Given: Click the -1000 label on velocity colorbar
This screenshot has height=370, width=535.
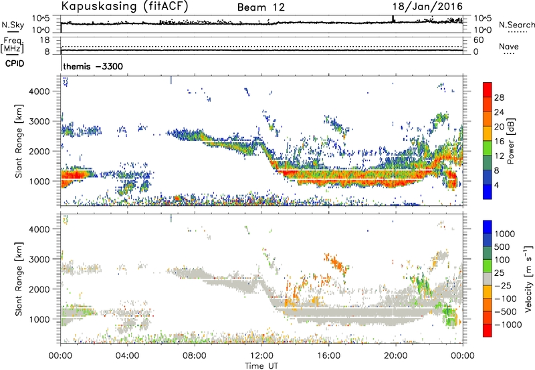Looking at the screenshot, I should pos(508,325).
